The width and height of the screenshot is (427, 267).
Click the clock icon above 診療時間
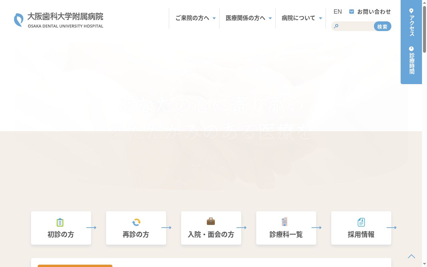pos(411,49)
